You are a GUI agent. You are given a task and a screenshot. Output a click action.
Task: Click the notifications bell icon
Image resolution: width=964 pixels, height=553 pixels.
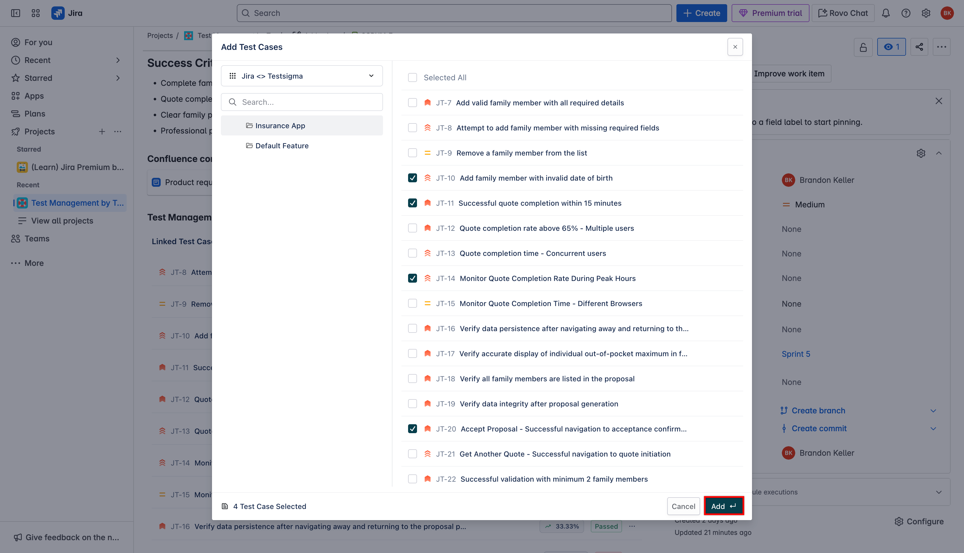pos(886,13)
